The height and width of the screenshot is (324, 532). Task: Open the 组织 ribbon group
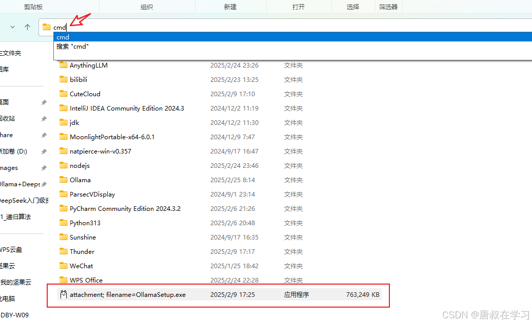[x=147, y=7]
